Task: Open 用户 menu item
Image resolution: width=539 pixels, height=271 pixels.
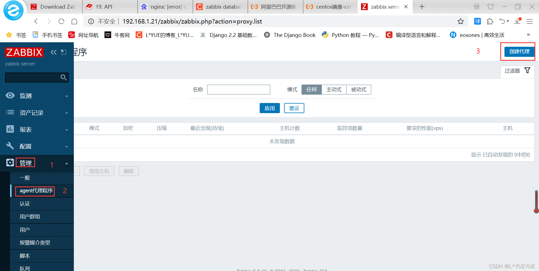Action: click(42, 230)
